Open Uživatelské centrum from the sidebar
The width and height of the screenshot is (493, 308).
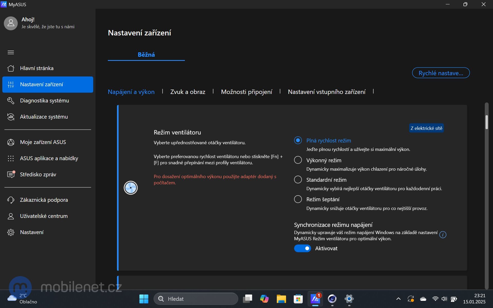(44, 216)
